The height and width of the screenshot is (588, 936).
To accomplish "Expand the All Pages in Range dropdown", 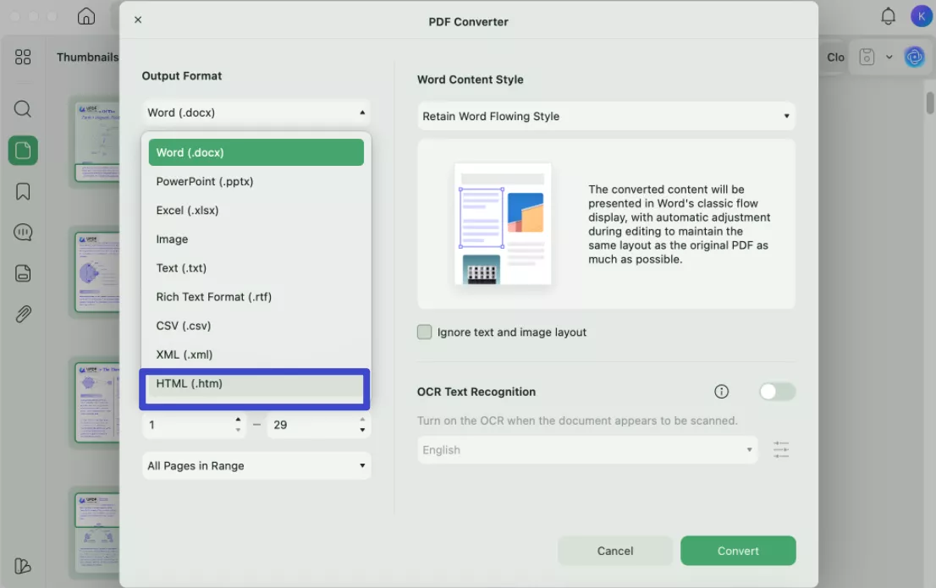I will 256,465.
